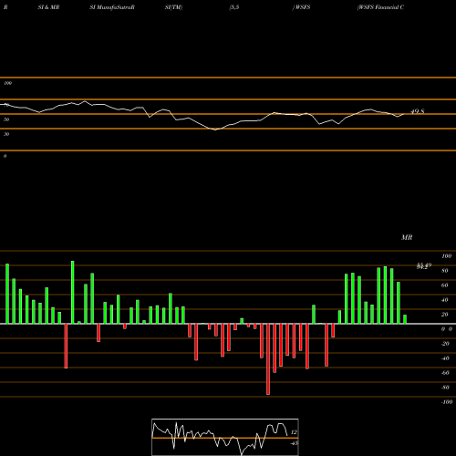Screen dimensions: 456x456
Task: Click the '-100' label on MR axis
Action: coord(447,402)
